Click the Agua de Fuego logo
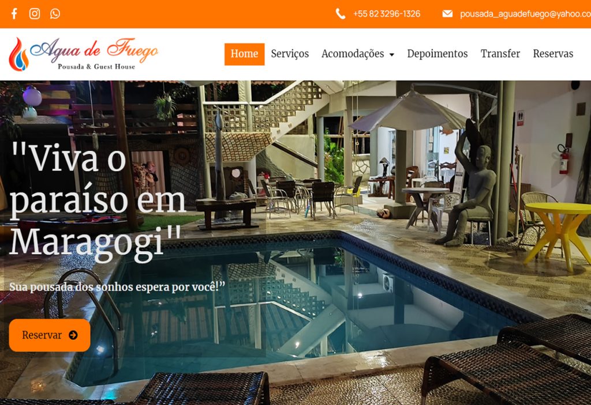Viewport: 591px width, 405px height. tap(83, 54)
